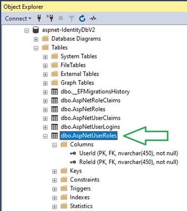
Task: Expand dbo.AspNetUserClaims table node
Action: (45, 119)
